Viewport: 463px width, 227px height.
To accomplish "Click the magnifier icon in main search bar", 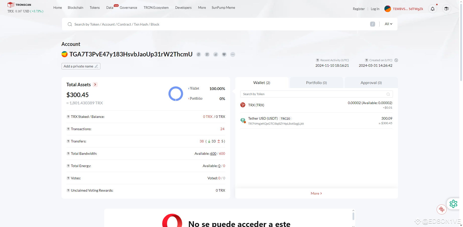I will 70,24.
